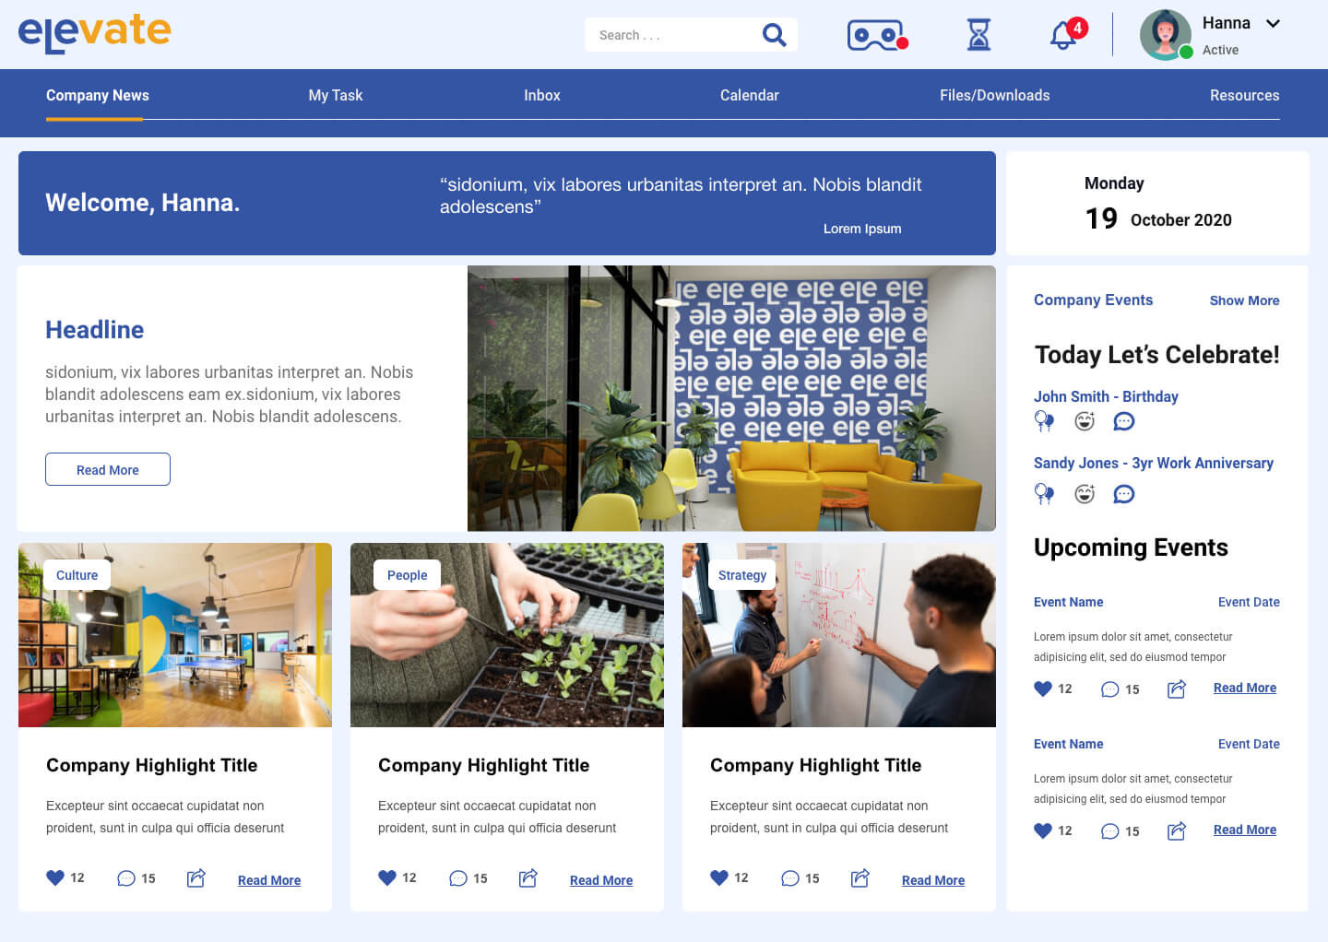Image resolution: width=1328 pixels, height=942 pixels.
Task: Like the first upcoming event heart
Action: coord(1043,689)
